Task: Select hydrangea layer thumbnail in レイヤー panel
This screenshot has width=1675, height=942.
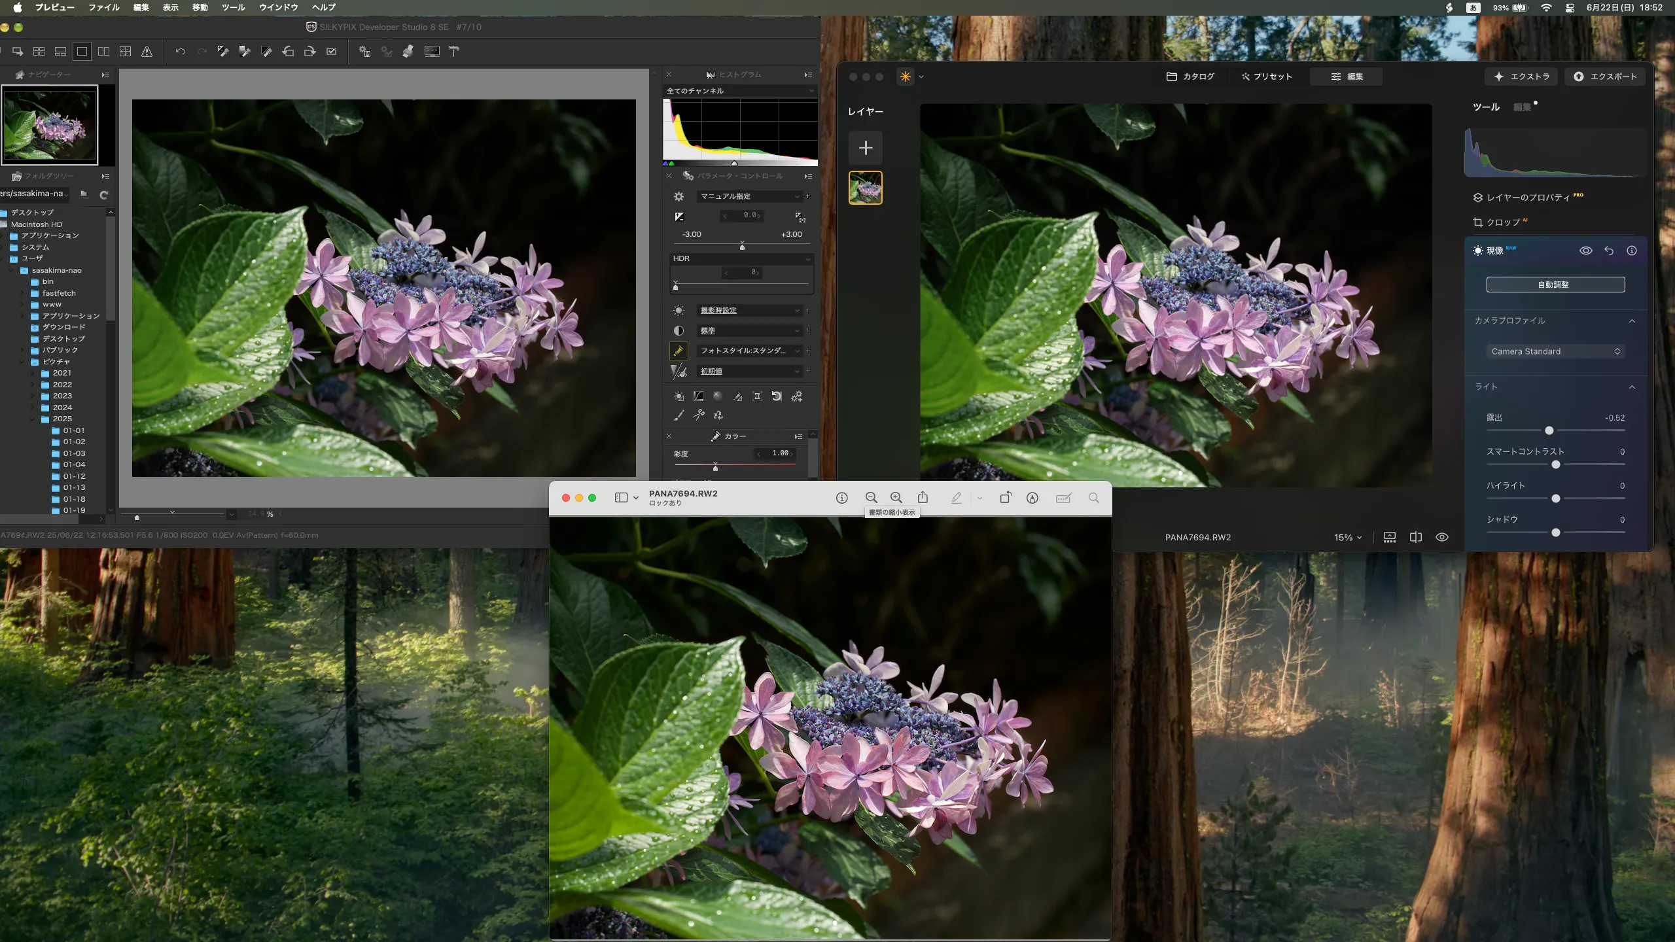Action: (865, 188)
